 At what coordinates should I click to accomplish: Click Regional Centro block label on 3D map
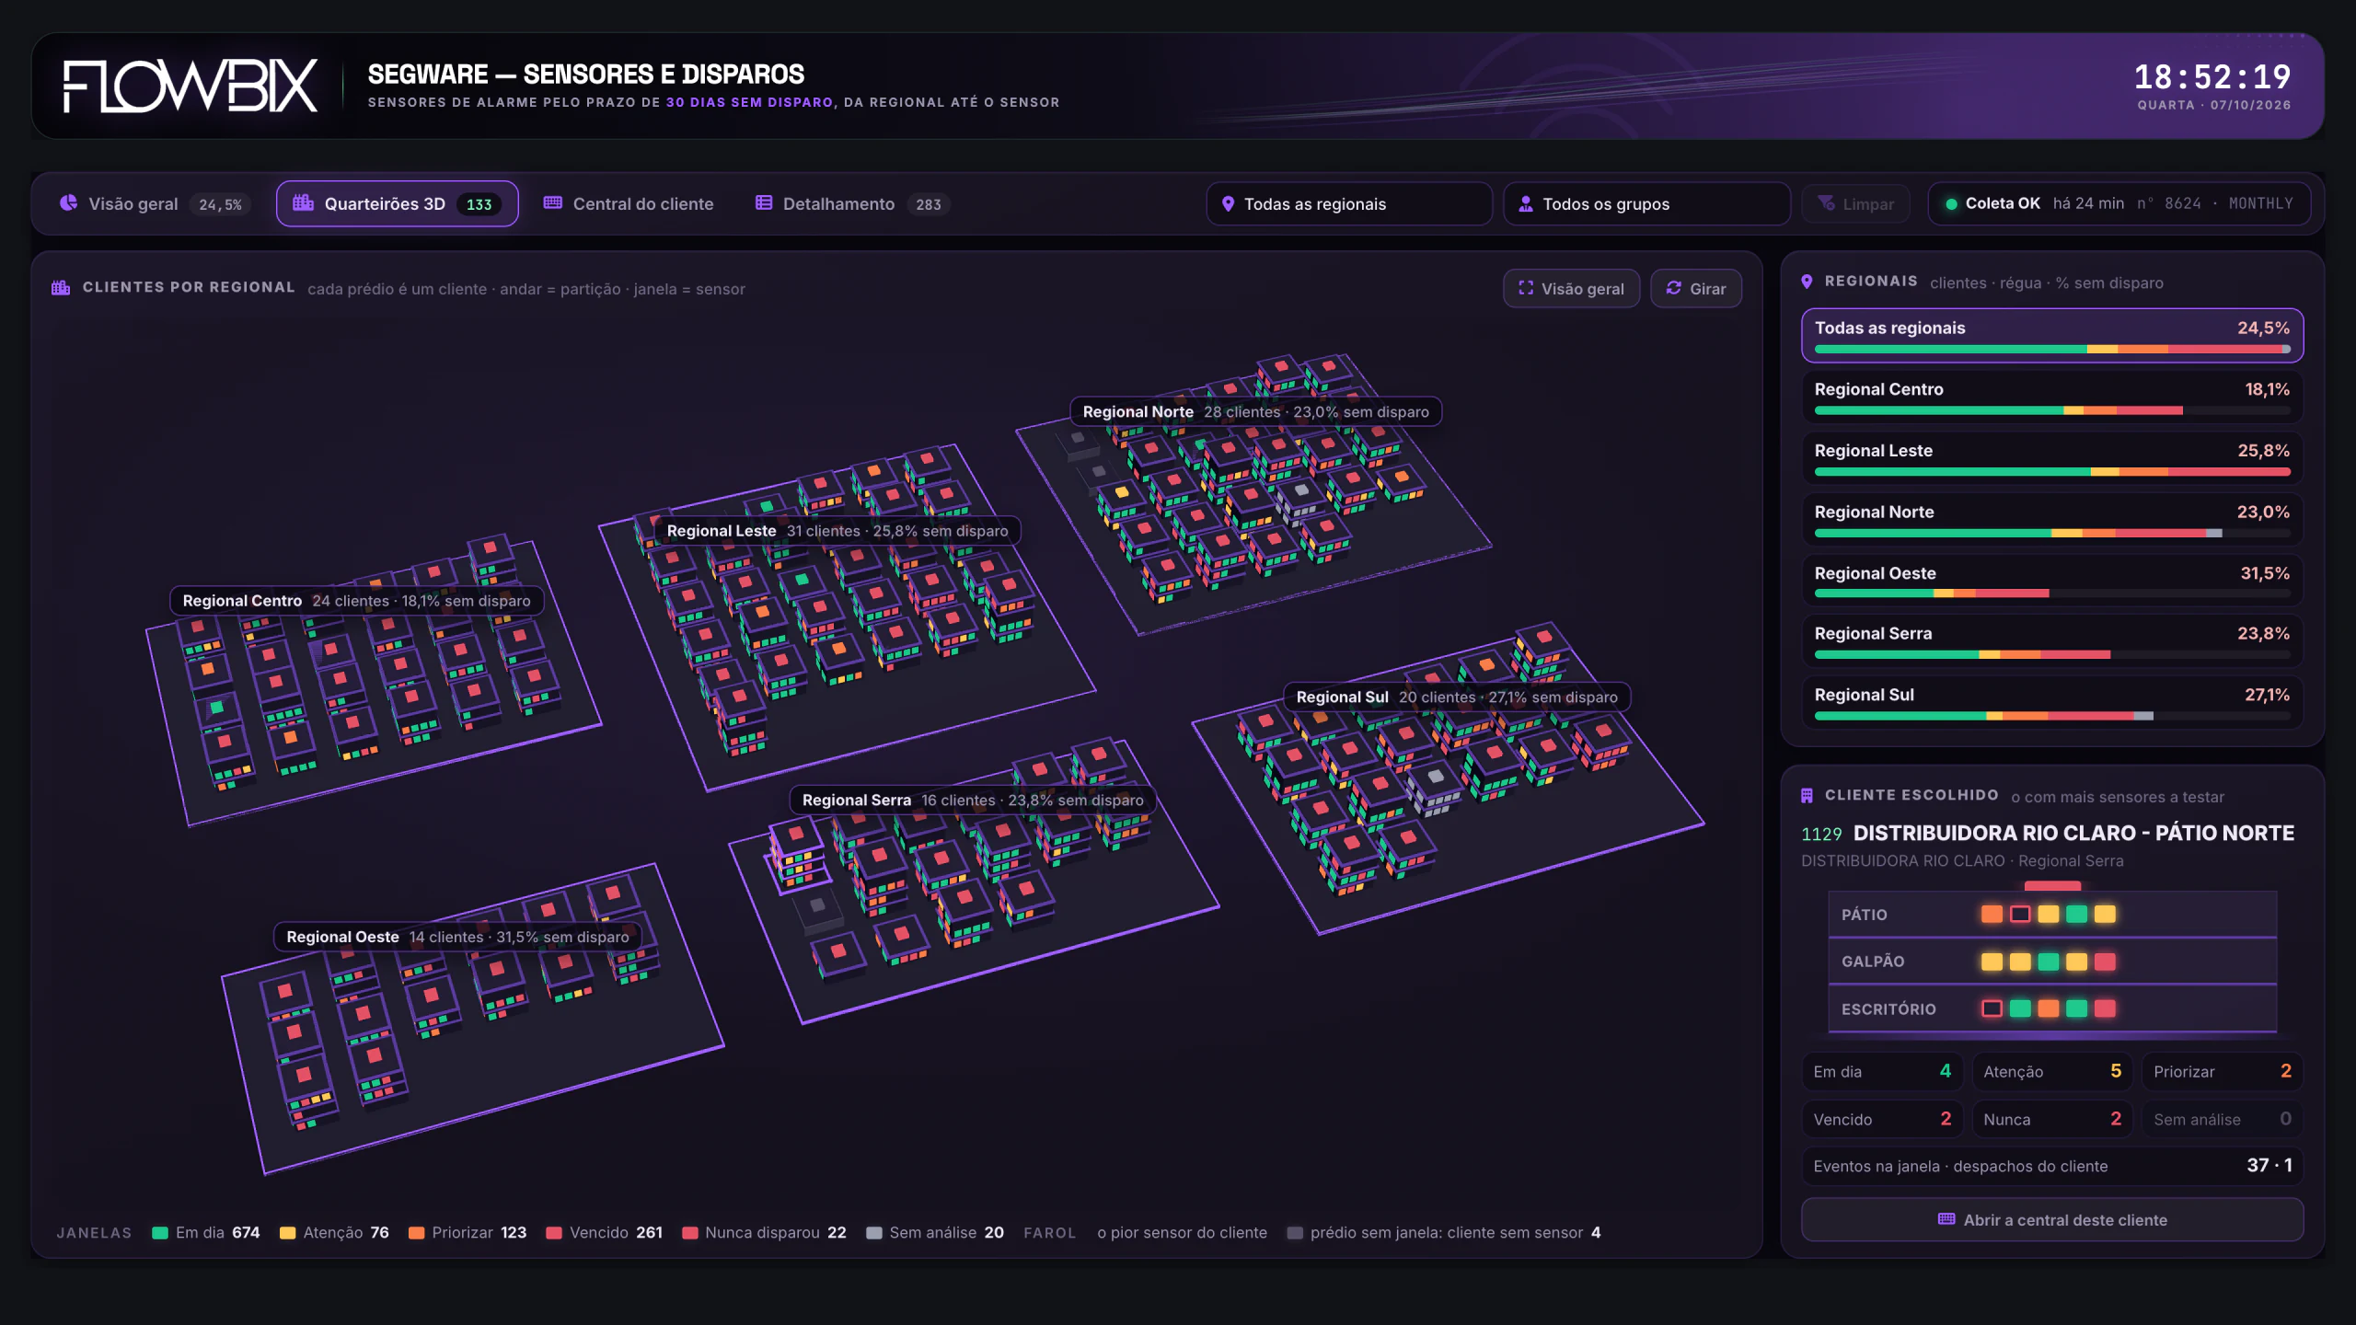tap(356, 601)
